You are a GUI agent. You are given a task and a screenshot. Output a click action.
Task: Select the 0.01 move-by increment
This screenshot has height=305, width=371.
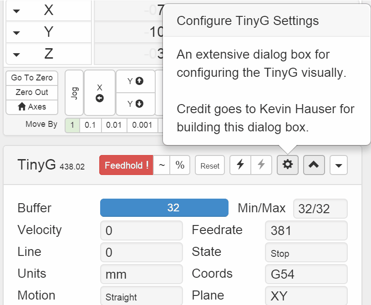coord(114,125)
